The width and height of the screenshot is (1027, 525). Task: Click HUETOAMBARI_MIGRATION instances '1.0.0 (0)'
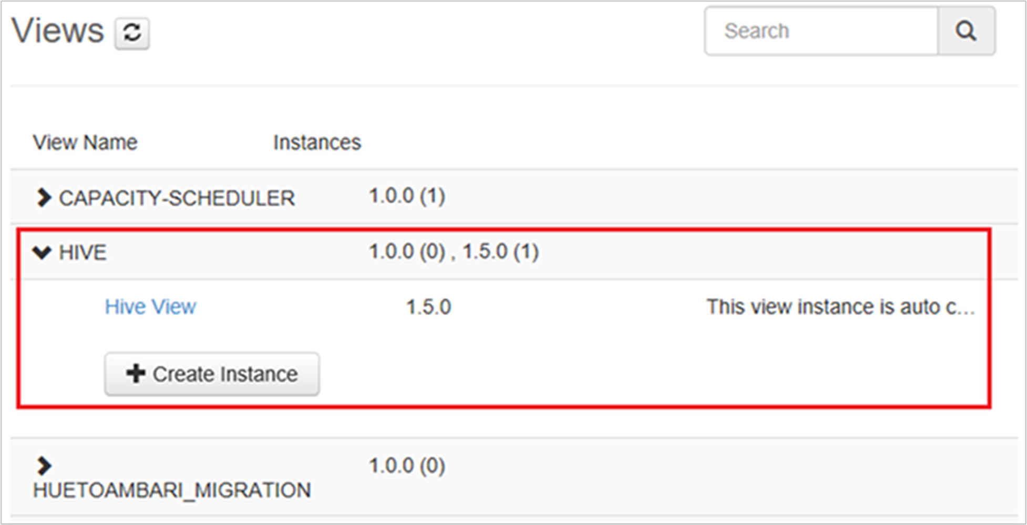pyautogui.click(x=407, y=466)
